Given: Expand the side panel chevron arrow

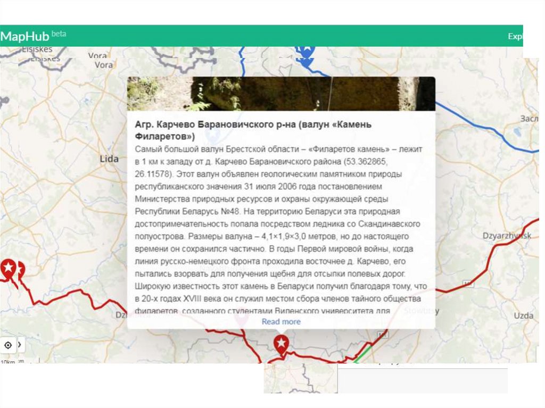Looking at the screenshot, I should pos(20,345).
